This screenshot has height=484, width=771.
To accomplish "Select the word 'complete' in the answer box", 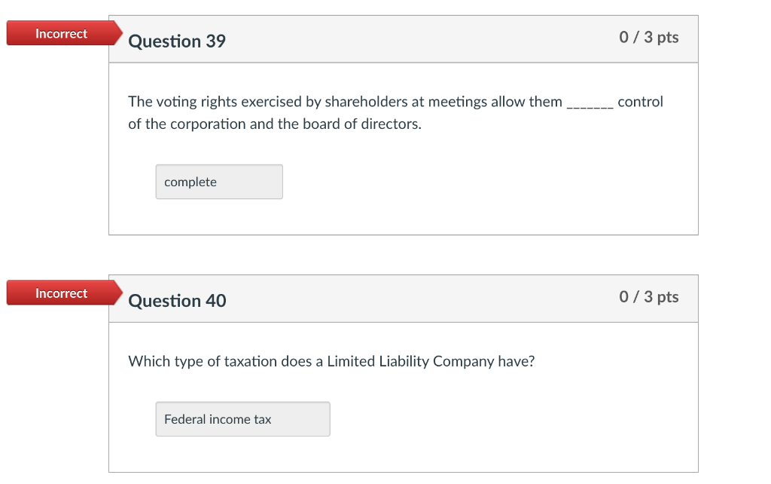I will tap(190, 182).
